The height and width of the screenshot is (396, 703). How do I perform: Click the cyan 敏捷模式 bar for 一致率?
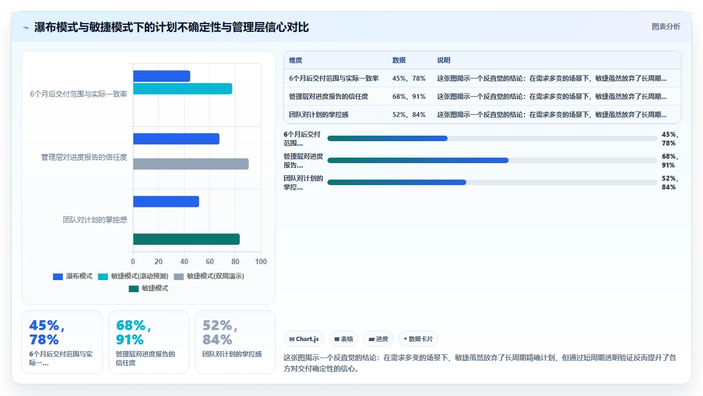182,89
